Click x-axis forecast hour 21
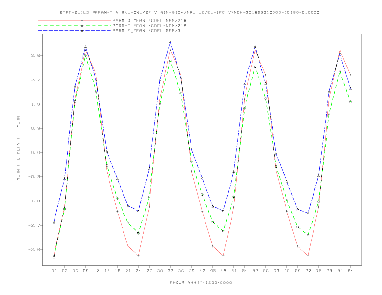Screen dimensions: 382x295 128,271
